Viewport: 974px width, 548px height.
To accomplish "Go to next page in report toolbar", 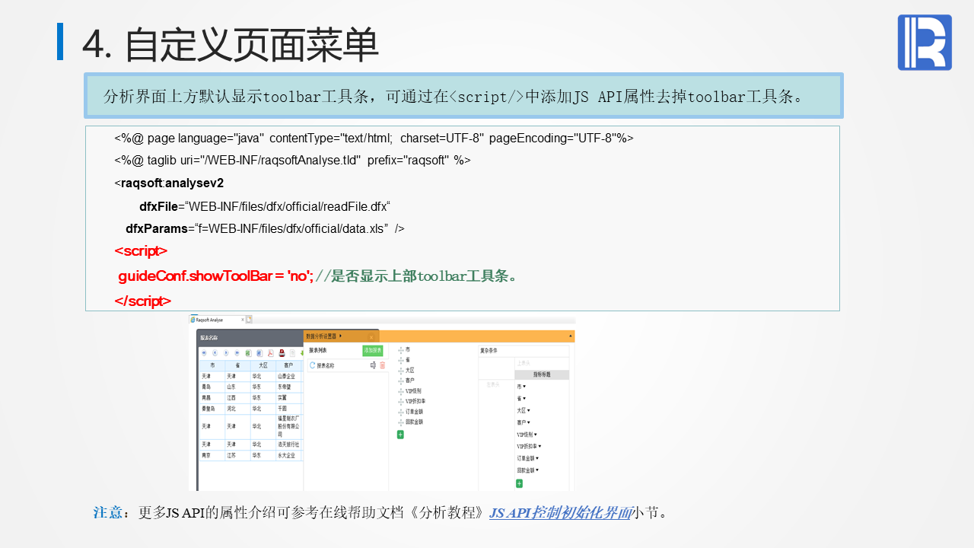I will (226, 353).
